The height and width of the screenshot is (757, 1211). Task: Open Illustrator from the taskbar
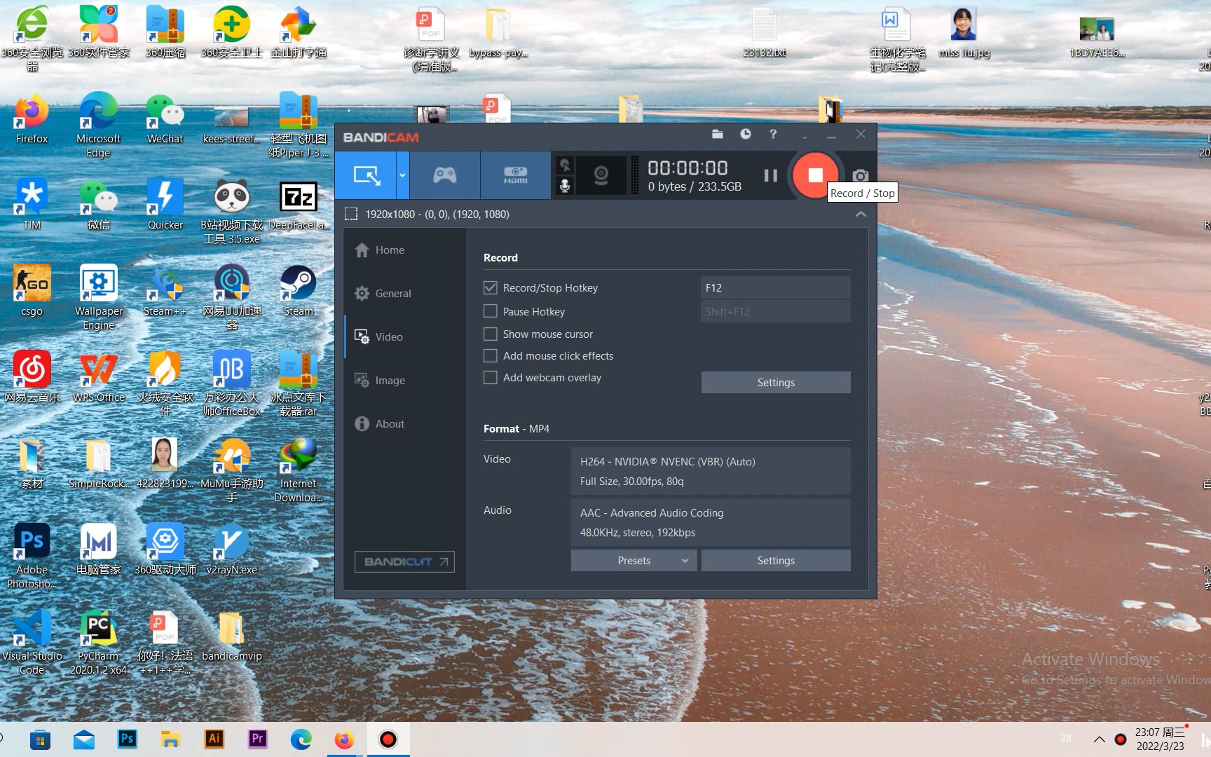point(214,739)
